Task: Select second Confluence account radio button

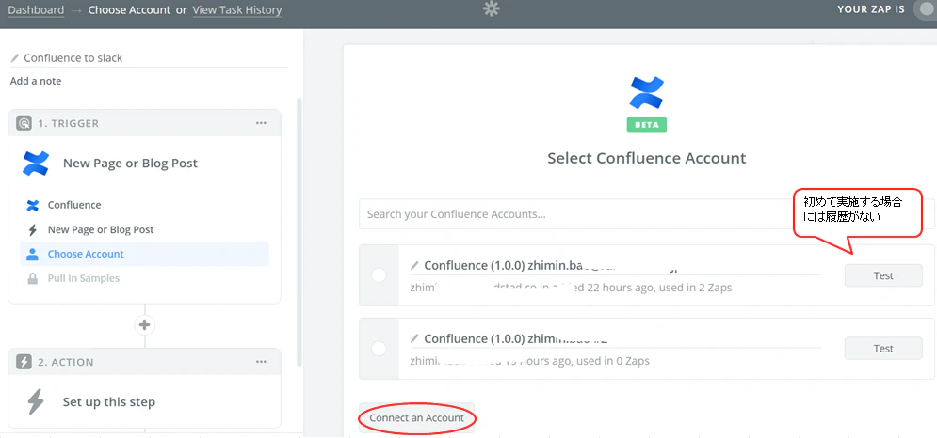Action: point(379,349)
